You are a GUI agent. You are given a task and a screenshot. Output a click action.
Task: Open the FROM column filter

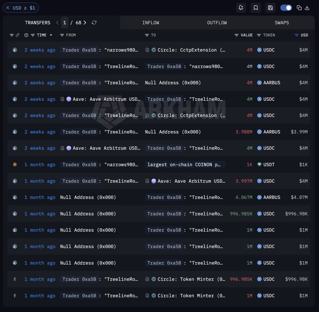coord(62,35)
